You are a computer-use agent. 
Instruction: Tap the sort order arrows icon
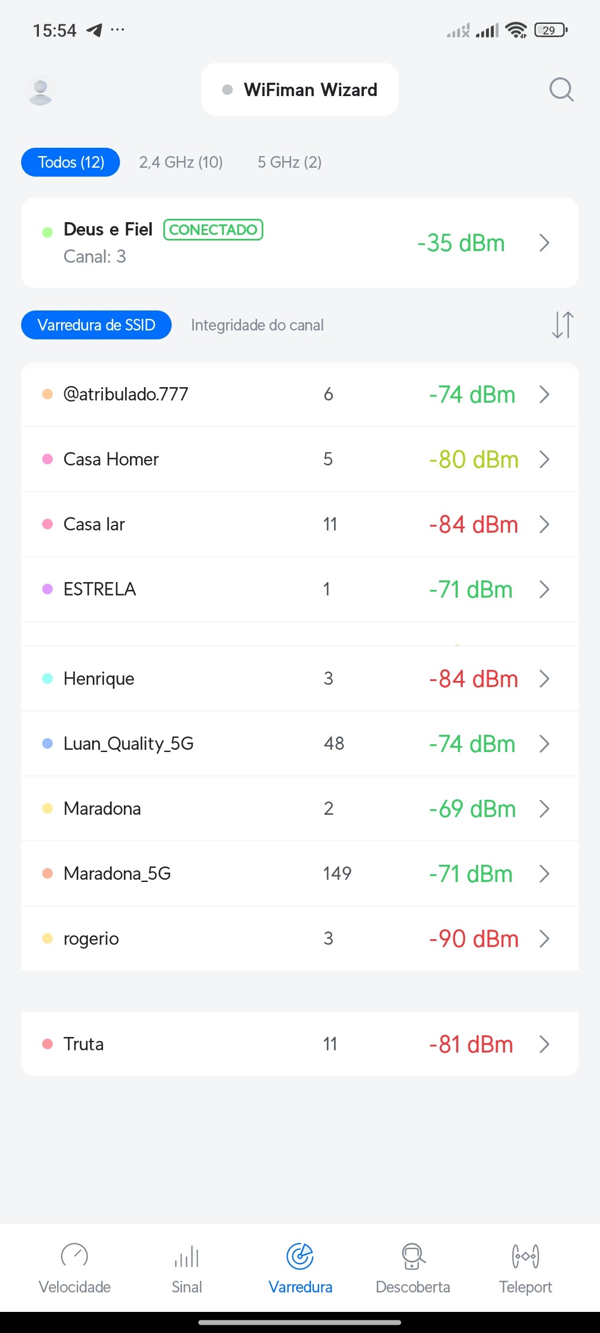click(562, 325)
